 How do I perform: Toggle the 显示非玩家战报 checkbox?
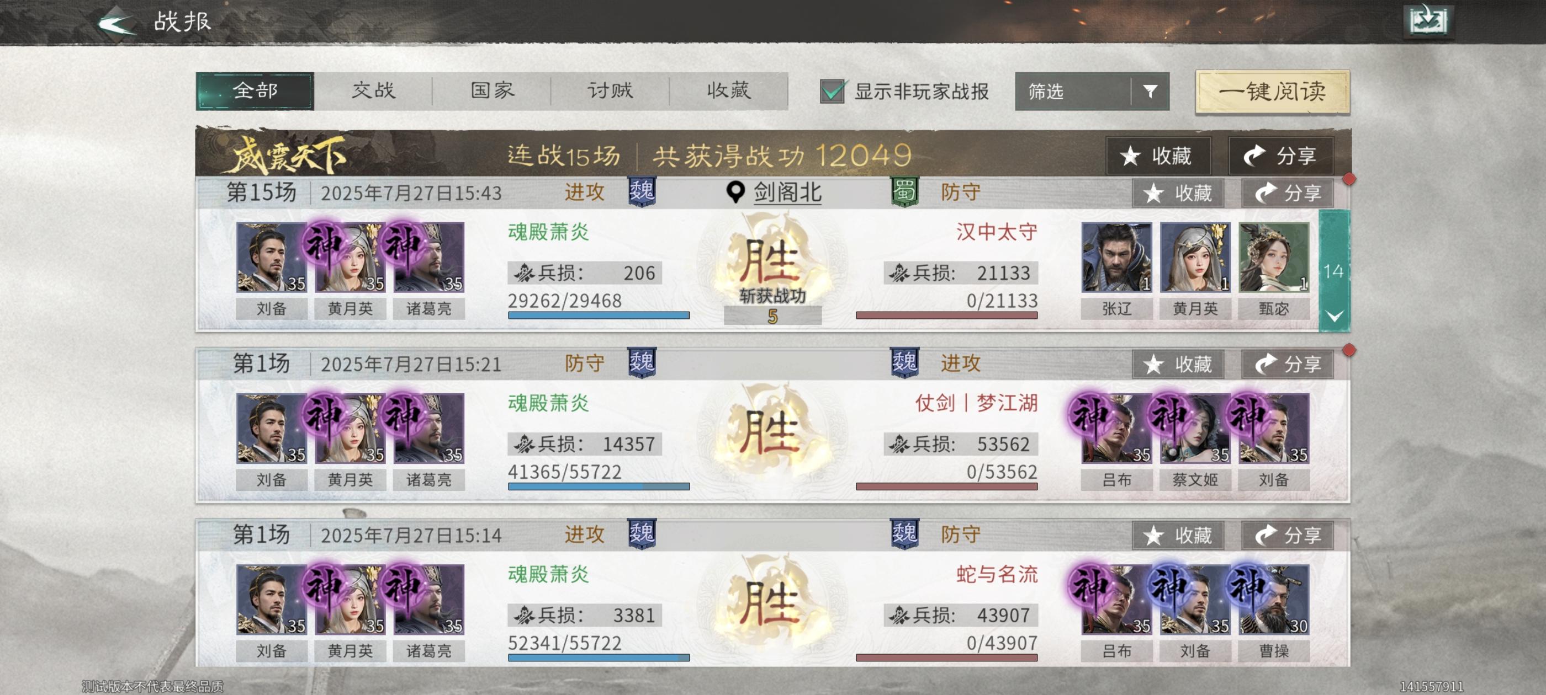tap(833, 91)
